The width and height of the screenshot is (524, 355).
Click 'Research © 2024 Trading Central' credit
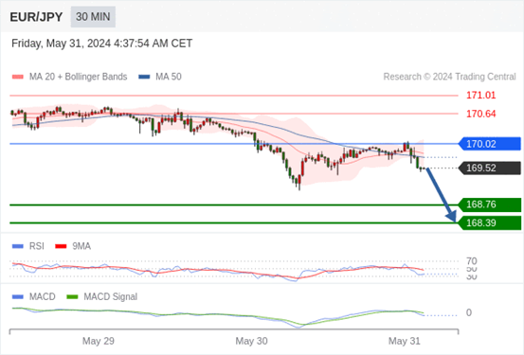tap(449, 77)
